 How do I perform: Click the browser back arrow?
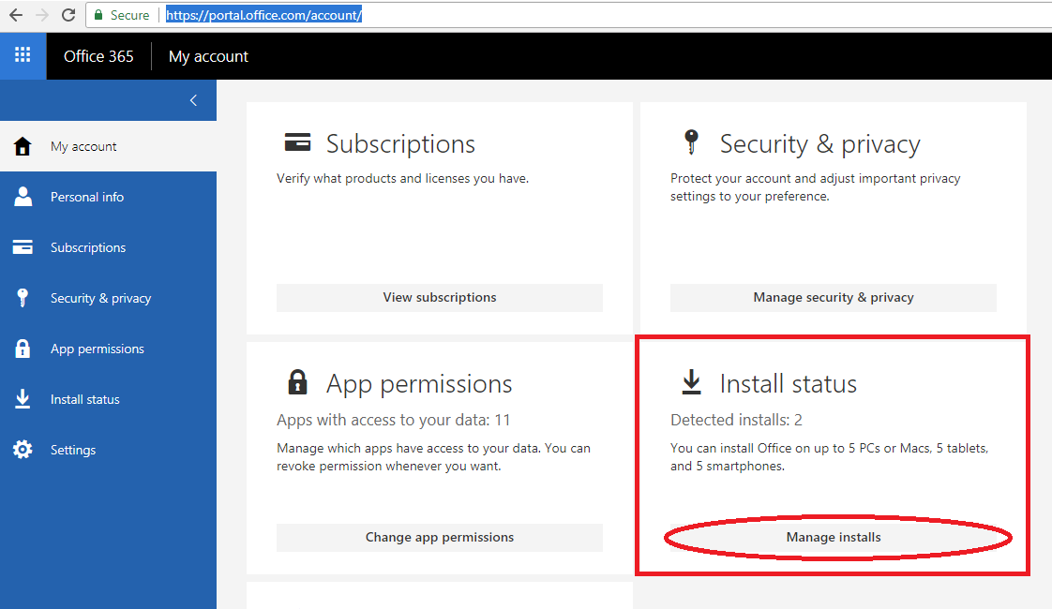point(15,15)
